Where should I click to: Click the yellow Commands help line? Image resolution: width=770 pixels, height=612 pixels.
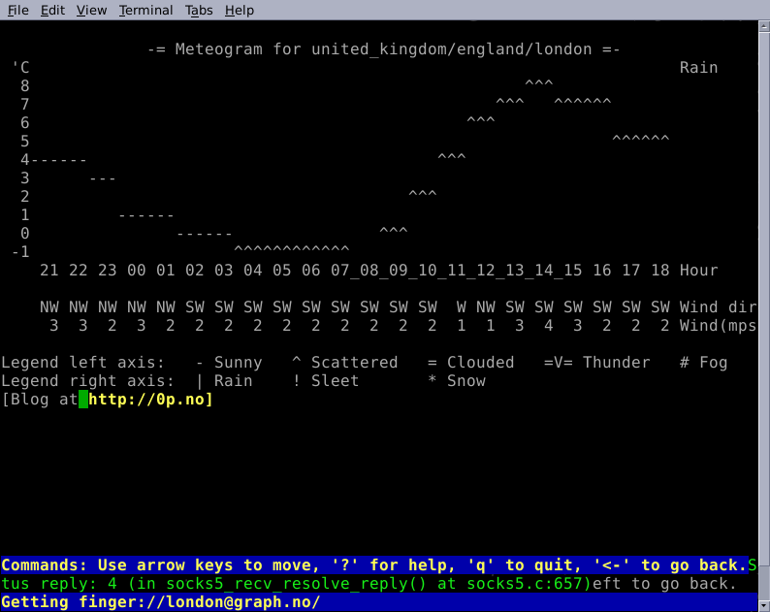click(x=373, y=565)
